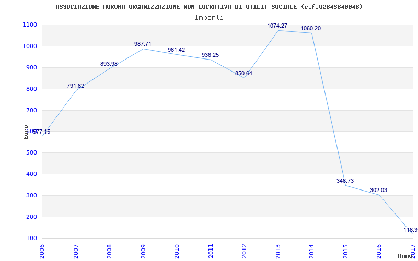Select the 346.73 data label
The height and width of the screenshot is (261, 418).
pyautogui.click(x=345, y=181)
